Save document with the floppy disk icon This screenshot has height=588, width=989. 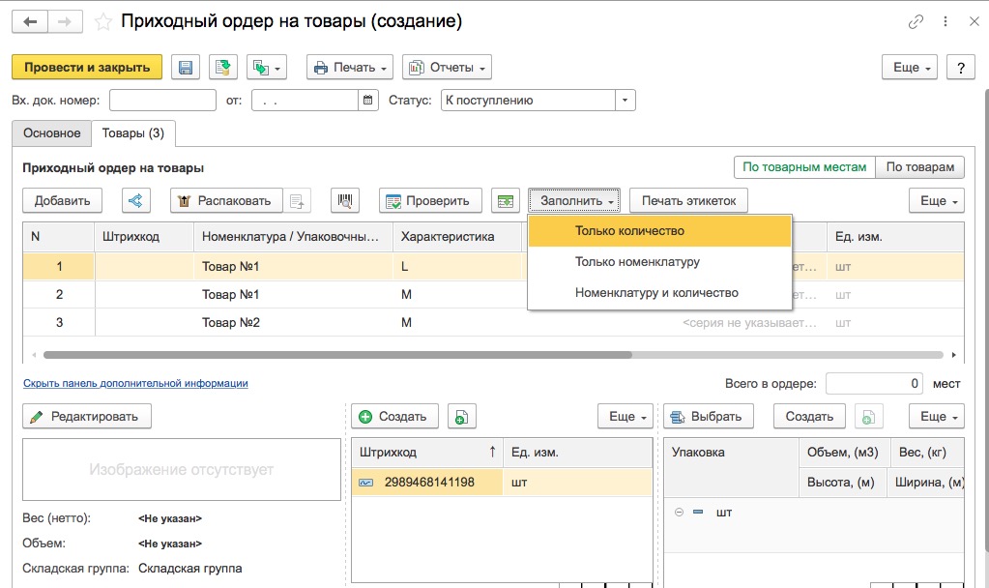(x=186, y=68)
